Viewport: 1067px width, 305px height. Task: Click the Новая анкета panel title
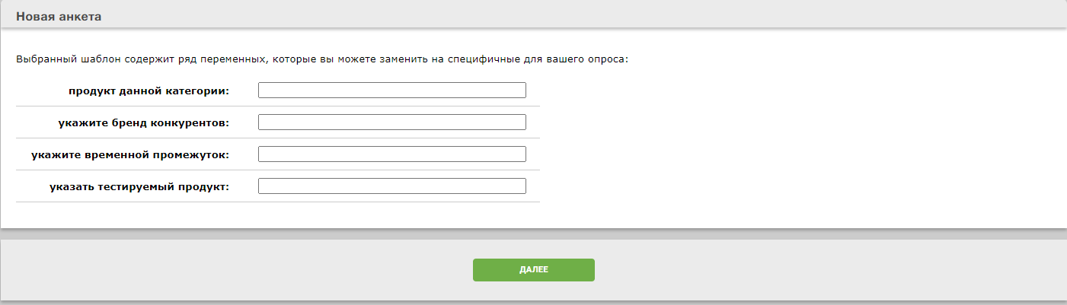59,16
